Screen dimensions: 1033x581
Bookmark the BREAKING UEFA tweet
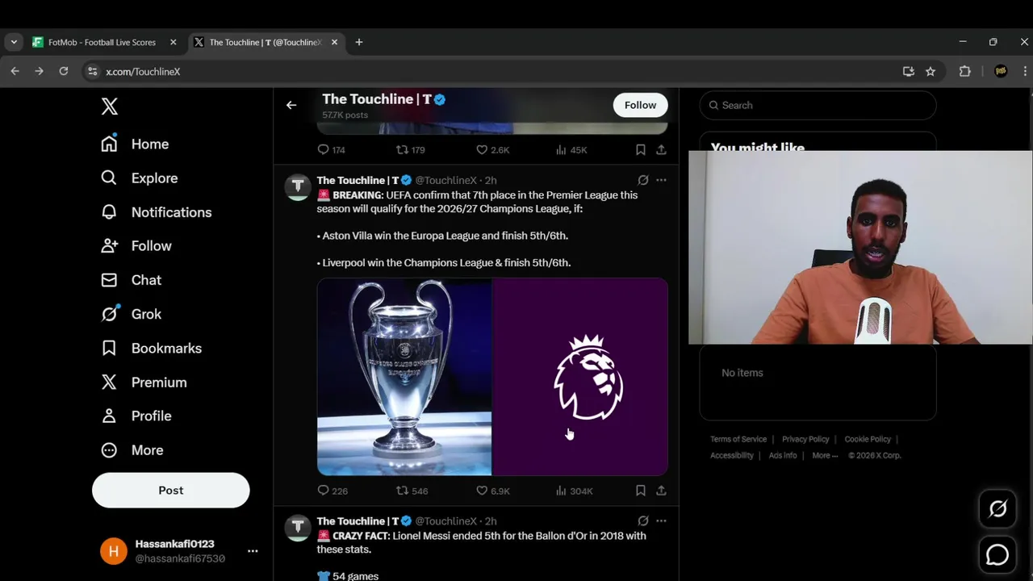(x=640, y=491)
